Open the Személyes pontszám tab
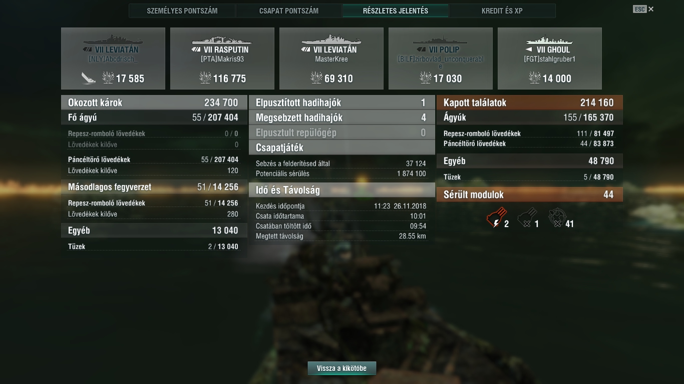This screenshot has width=684, height=384. tap(182, 10)
